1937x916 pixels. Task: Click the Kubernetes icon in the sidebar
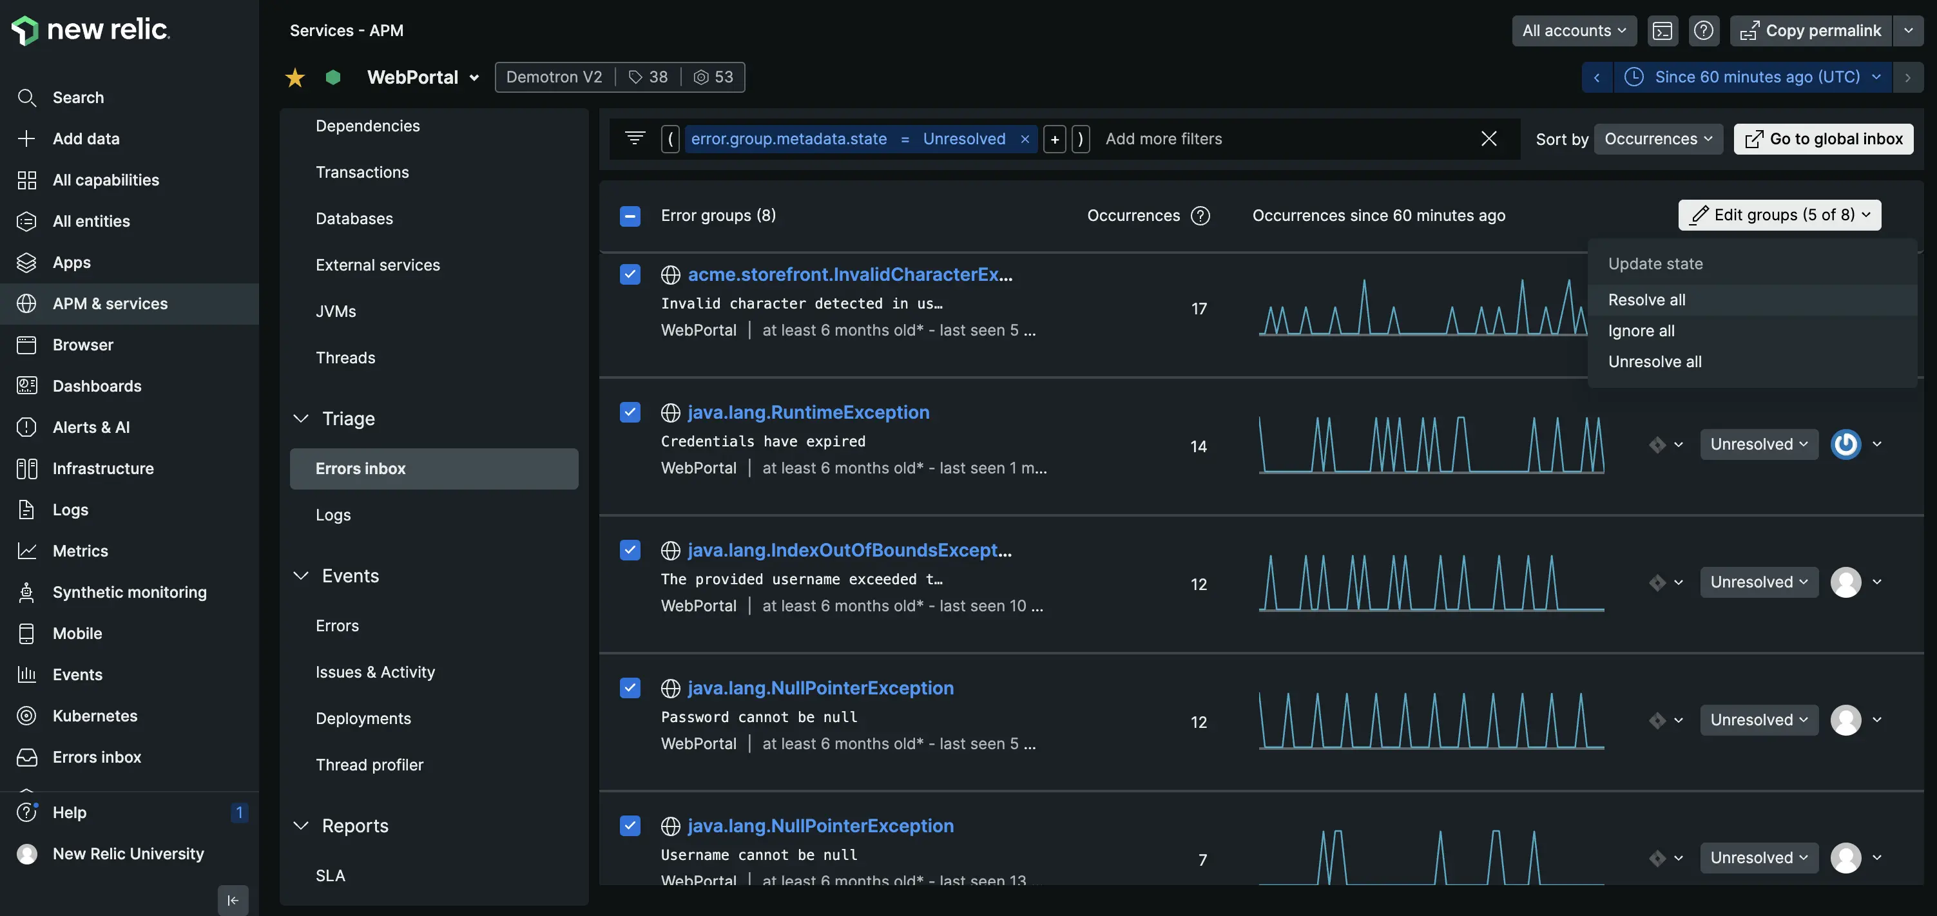26,716
